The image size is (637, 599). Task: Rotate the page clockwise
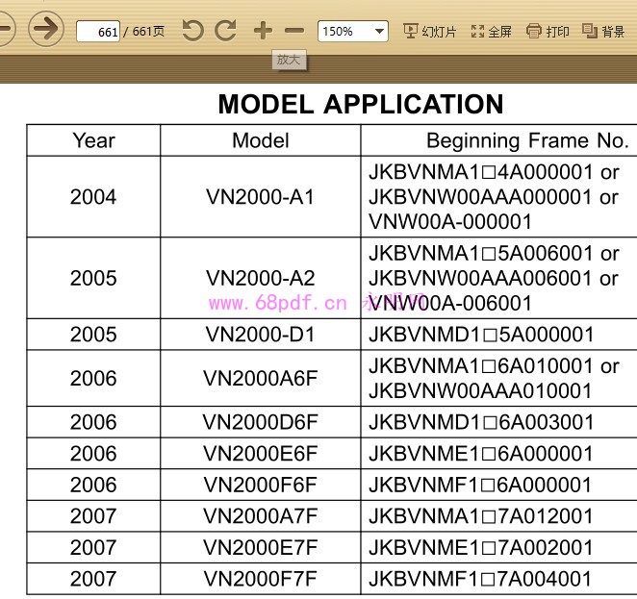(x=226, y=31)
